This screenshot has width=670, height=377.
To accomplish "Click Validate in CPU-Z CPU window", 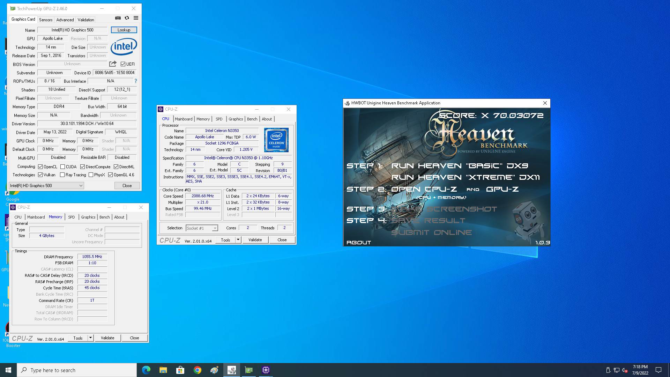I will click(255, 240).
